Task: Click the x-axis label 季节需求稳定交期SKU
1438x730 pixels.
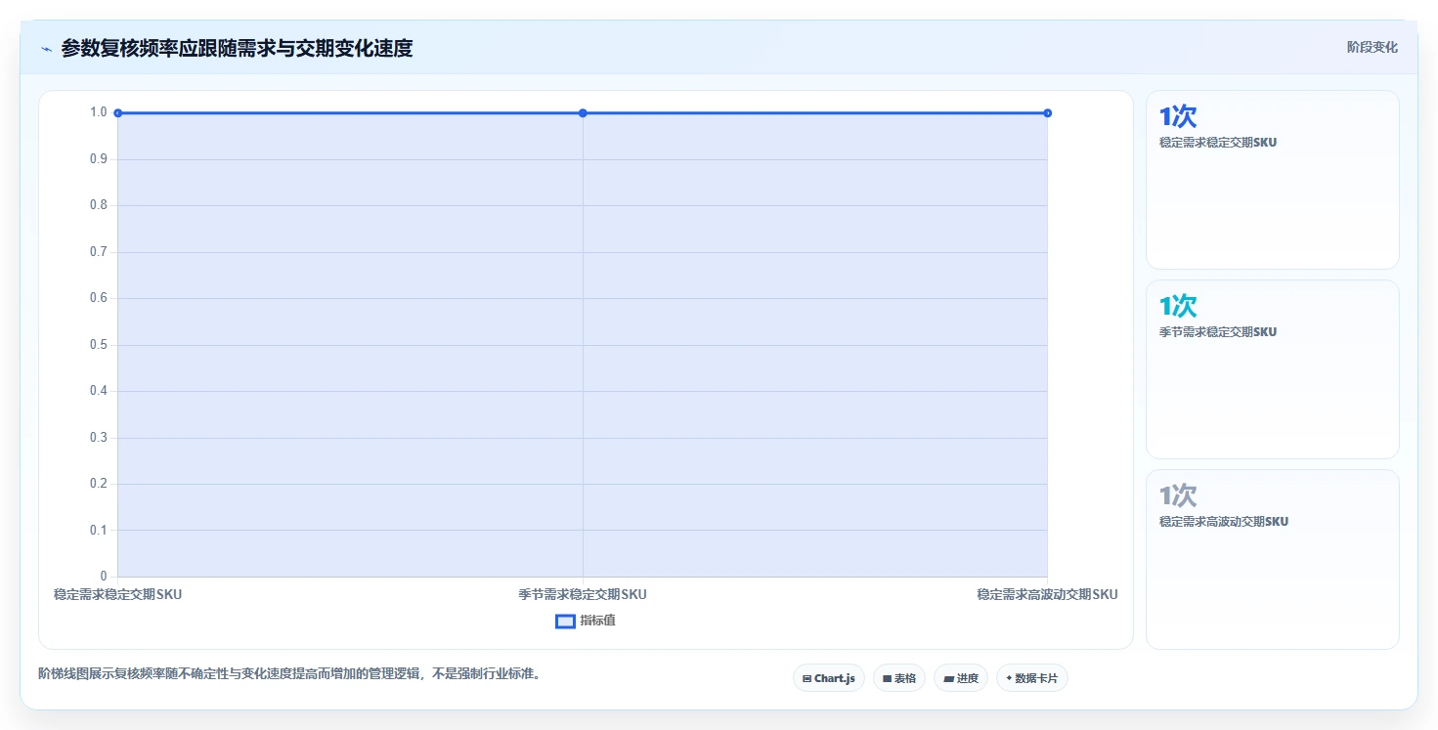Action: (x=583, y=594)
